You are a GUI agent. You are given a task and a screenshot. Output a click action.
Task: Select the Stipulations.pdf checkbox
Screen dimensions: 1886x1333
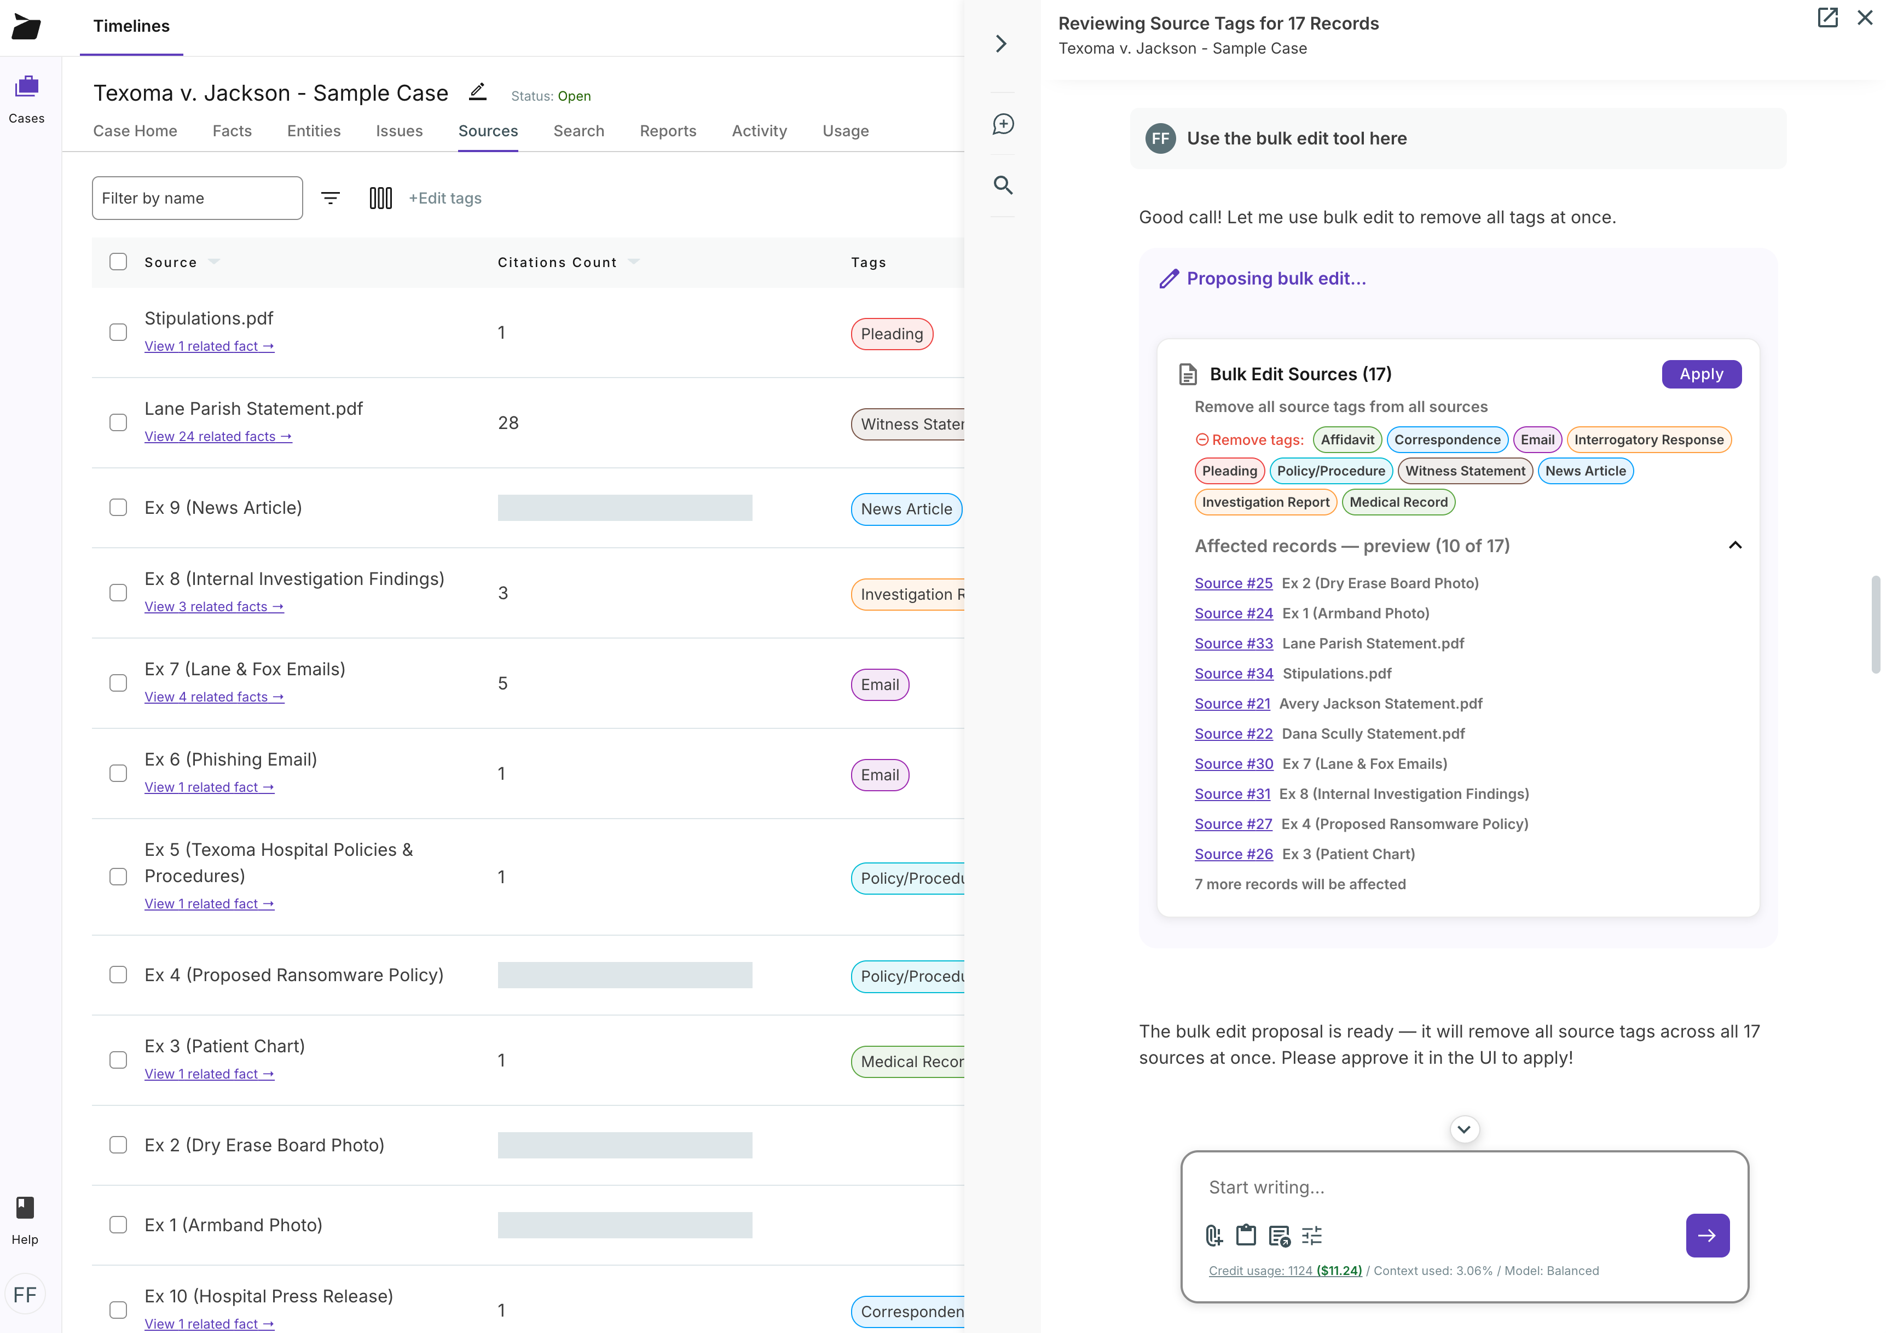tap(118, 332)
